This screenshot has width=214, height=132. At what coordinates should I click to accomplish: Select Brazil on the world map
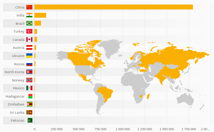[105, 92]
